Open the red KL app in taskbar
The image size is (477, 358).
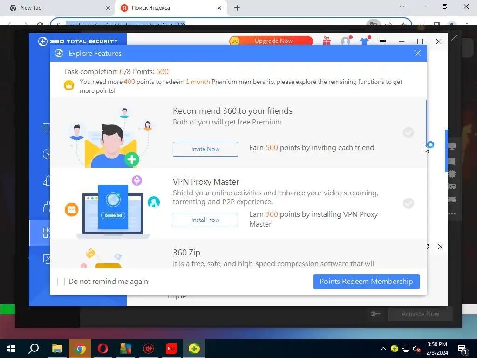[x=171, y=349]
